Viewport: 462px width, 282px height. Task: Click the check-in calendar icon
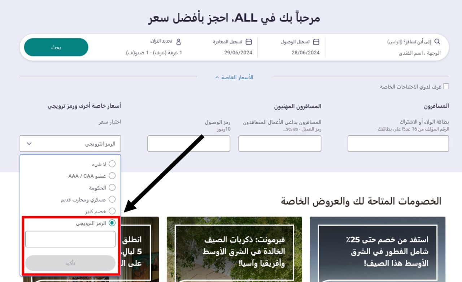316,42
